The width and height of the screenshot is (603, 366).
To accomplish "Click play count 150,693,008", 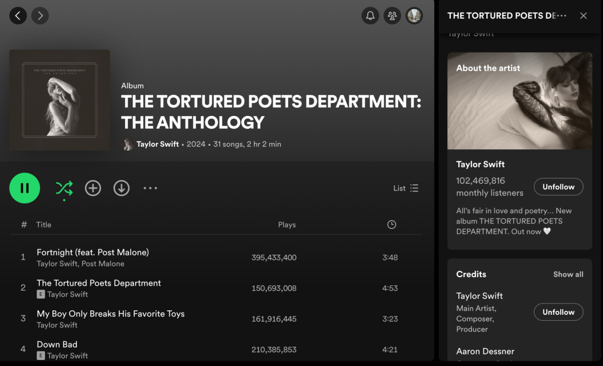I will [x=274, y=288].
